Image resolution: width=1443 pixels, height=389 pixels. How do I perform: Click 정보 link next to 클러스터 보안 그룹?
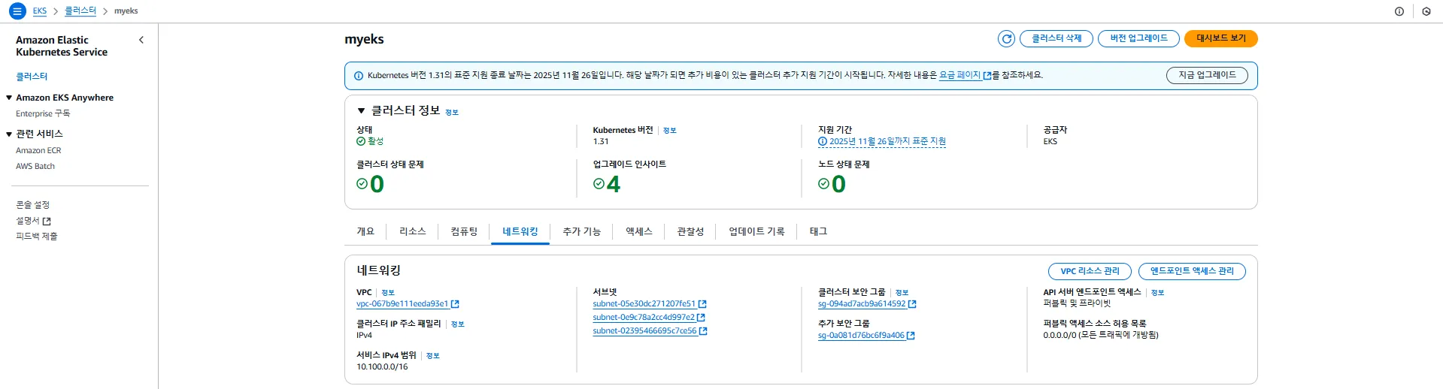pos(902,293)
